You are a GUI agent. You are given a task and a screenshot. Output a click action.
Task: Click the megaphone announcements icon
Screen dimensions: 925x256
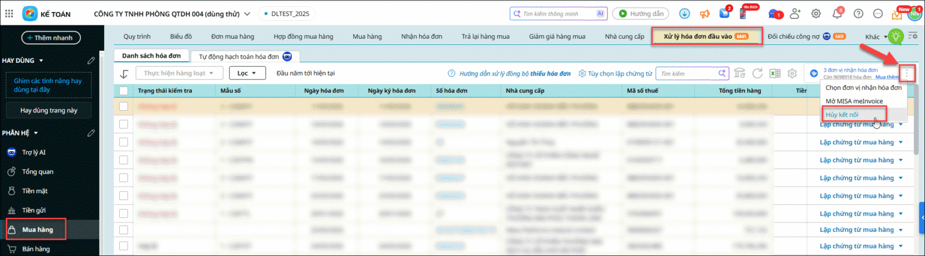point(704,14)
